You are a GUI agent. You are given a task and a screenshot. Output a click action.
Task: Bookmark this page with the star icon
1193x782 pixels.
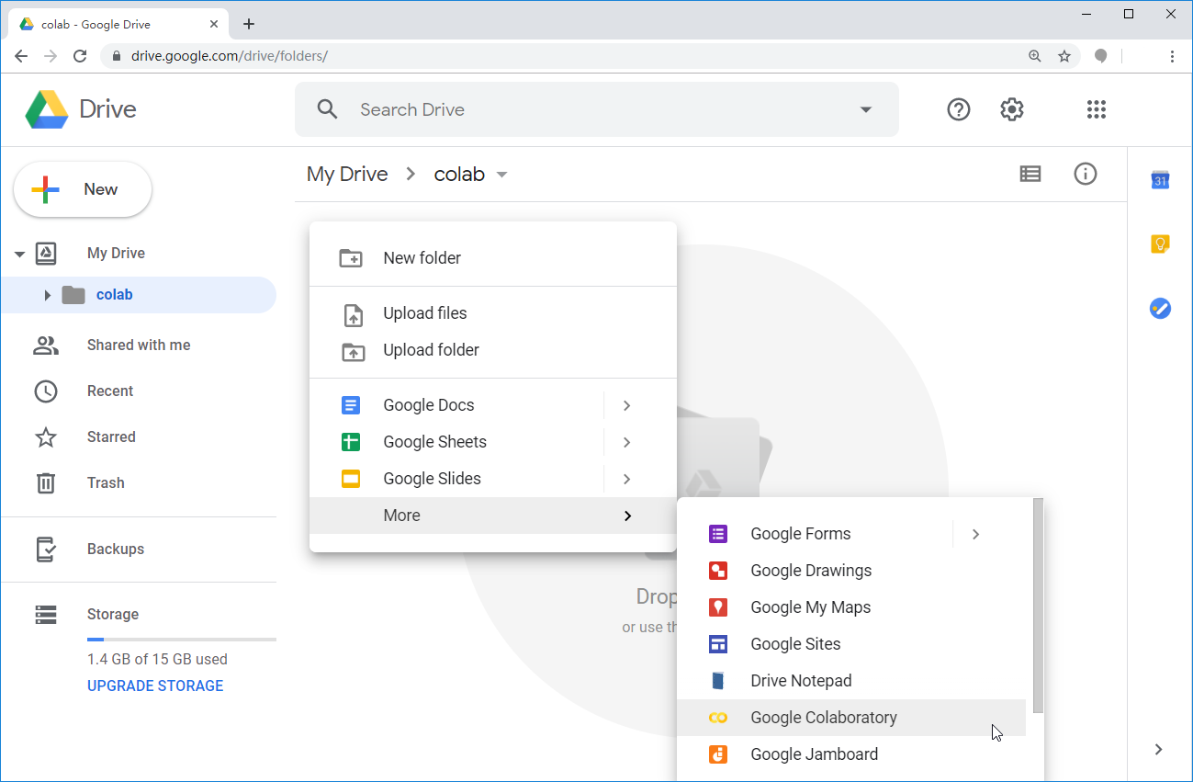tap(1064, 56)
